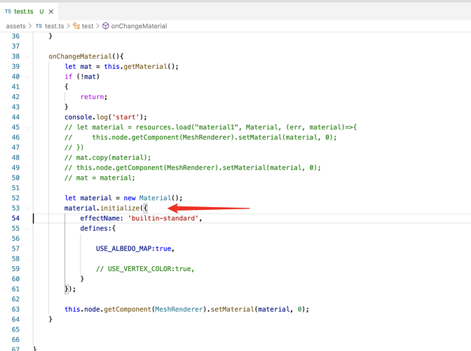This screenshot has height=351, width=471.
Task: Close the test.ts editor tab
Action: pyautogui.click(x=51, y=12)
